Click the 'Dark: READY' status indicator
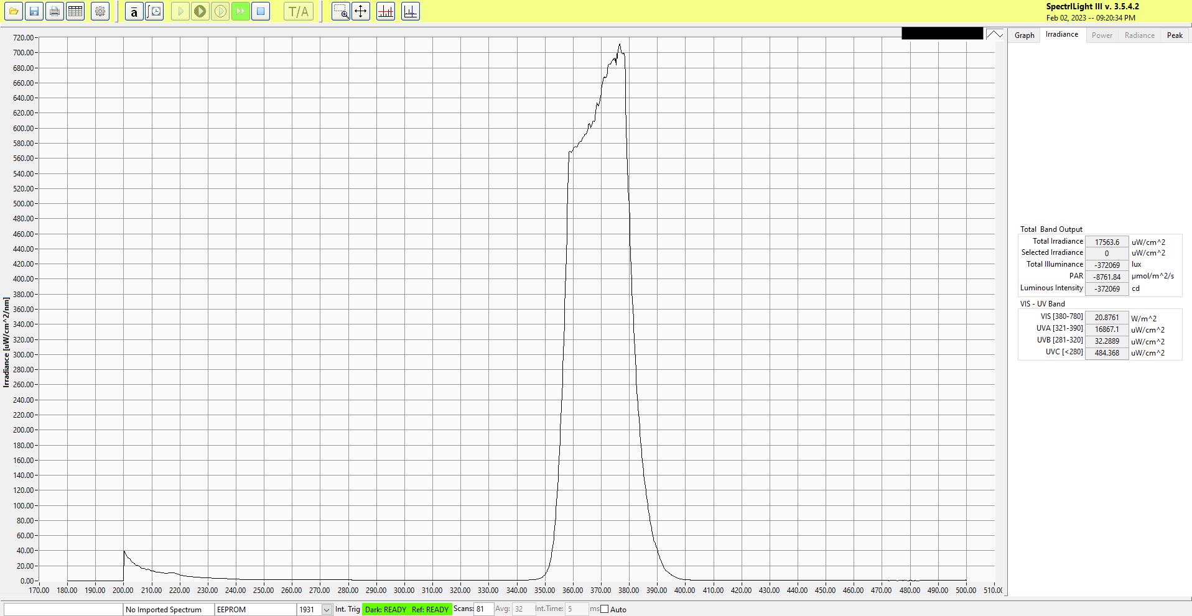The width and height of the screenshot is (1192, 616). (x=386, y=610)
